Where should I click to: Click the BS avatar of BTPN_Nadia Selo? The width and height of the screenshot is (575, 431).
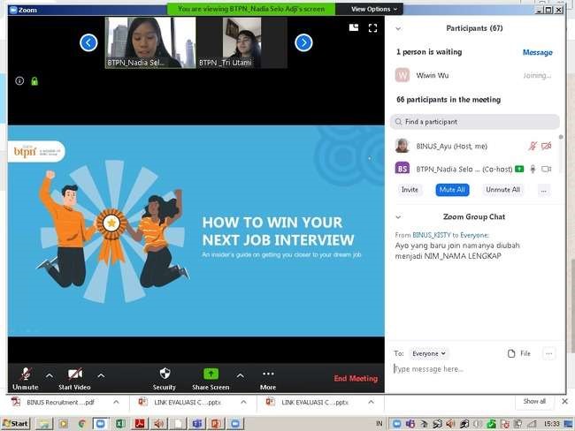(x=402, y=169)
